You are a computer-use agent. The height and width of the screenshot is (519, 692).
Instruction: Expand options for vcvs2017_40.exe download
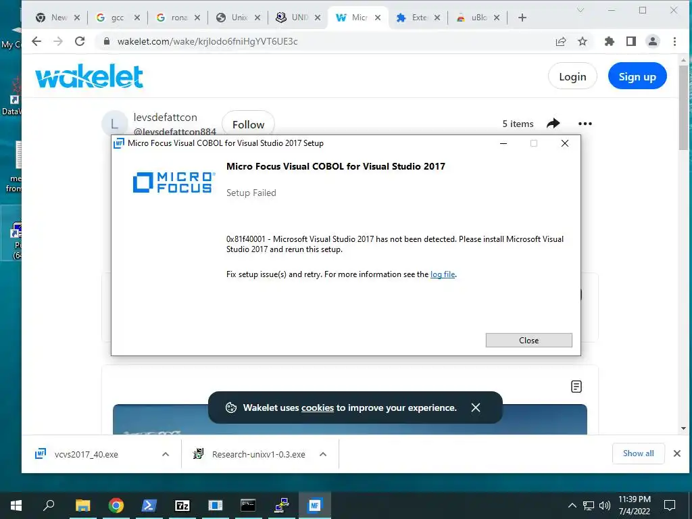[x=166, y=454]
